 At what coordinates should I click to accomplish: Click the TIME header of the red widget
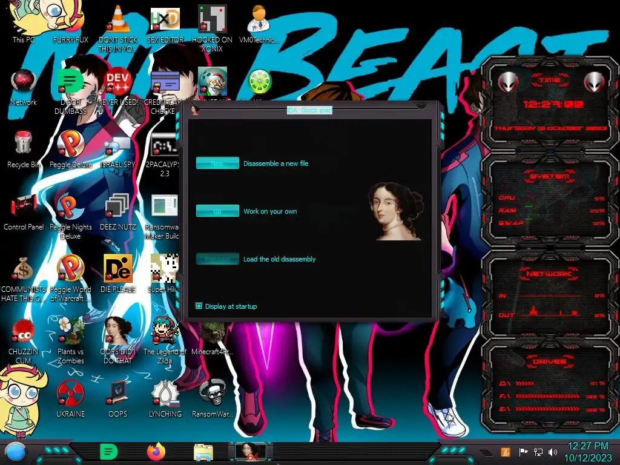pyautogui.click(x=550, y=81)
